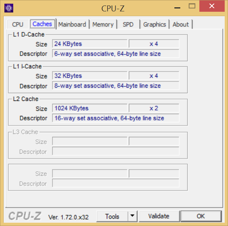
Task: Click the Validate button
Action: pos(159,216)
